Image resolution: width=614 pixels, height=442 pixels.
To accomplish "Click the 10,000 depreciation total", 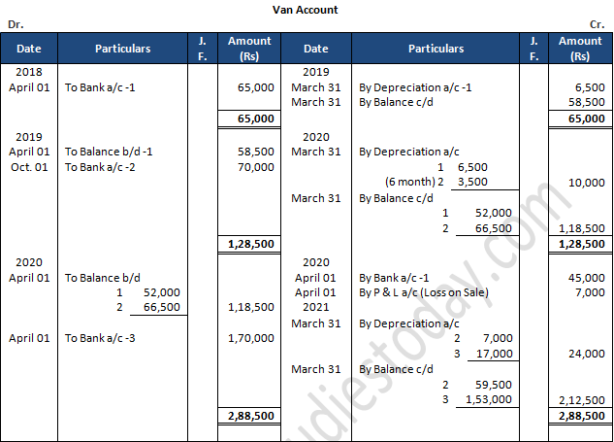I will [587, 183].
